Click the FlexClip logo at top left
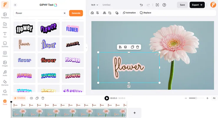 point(5,5)
